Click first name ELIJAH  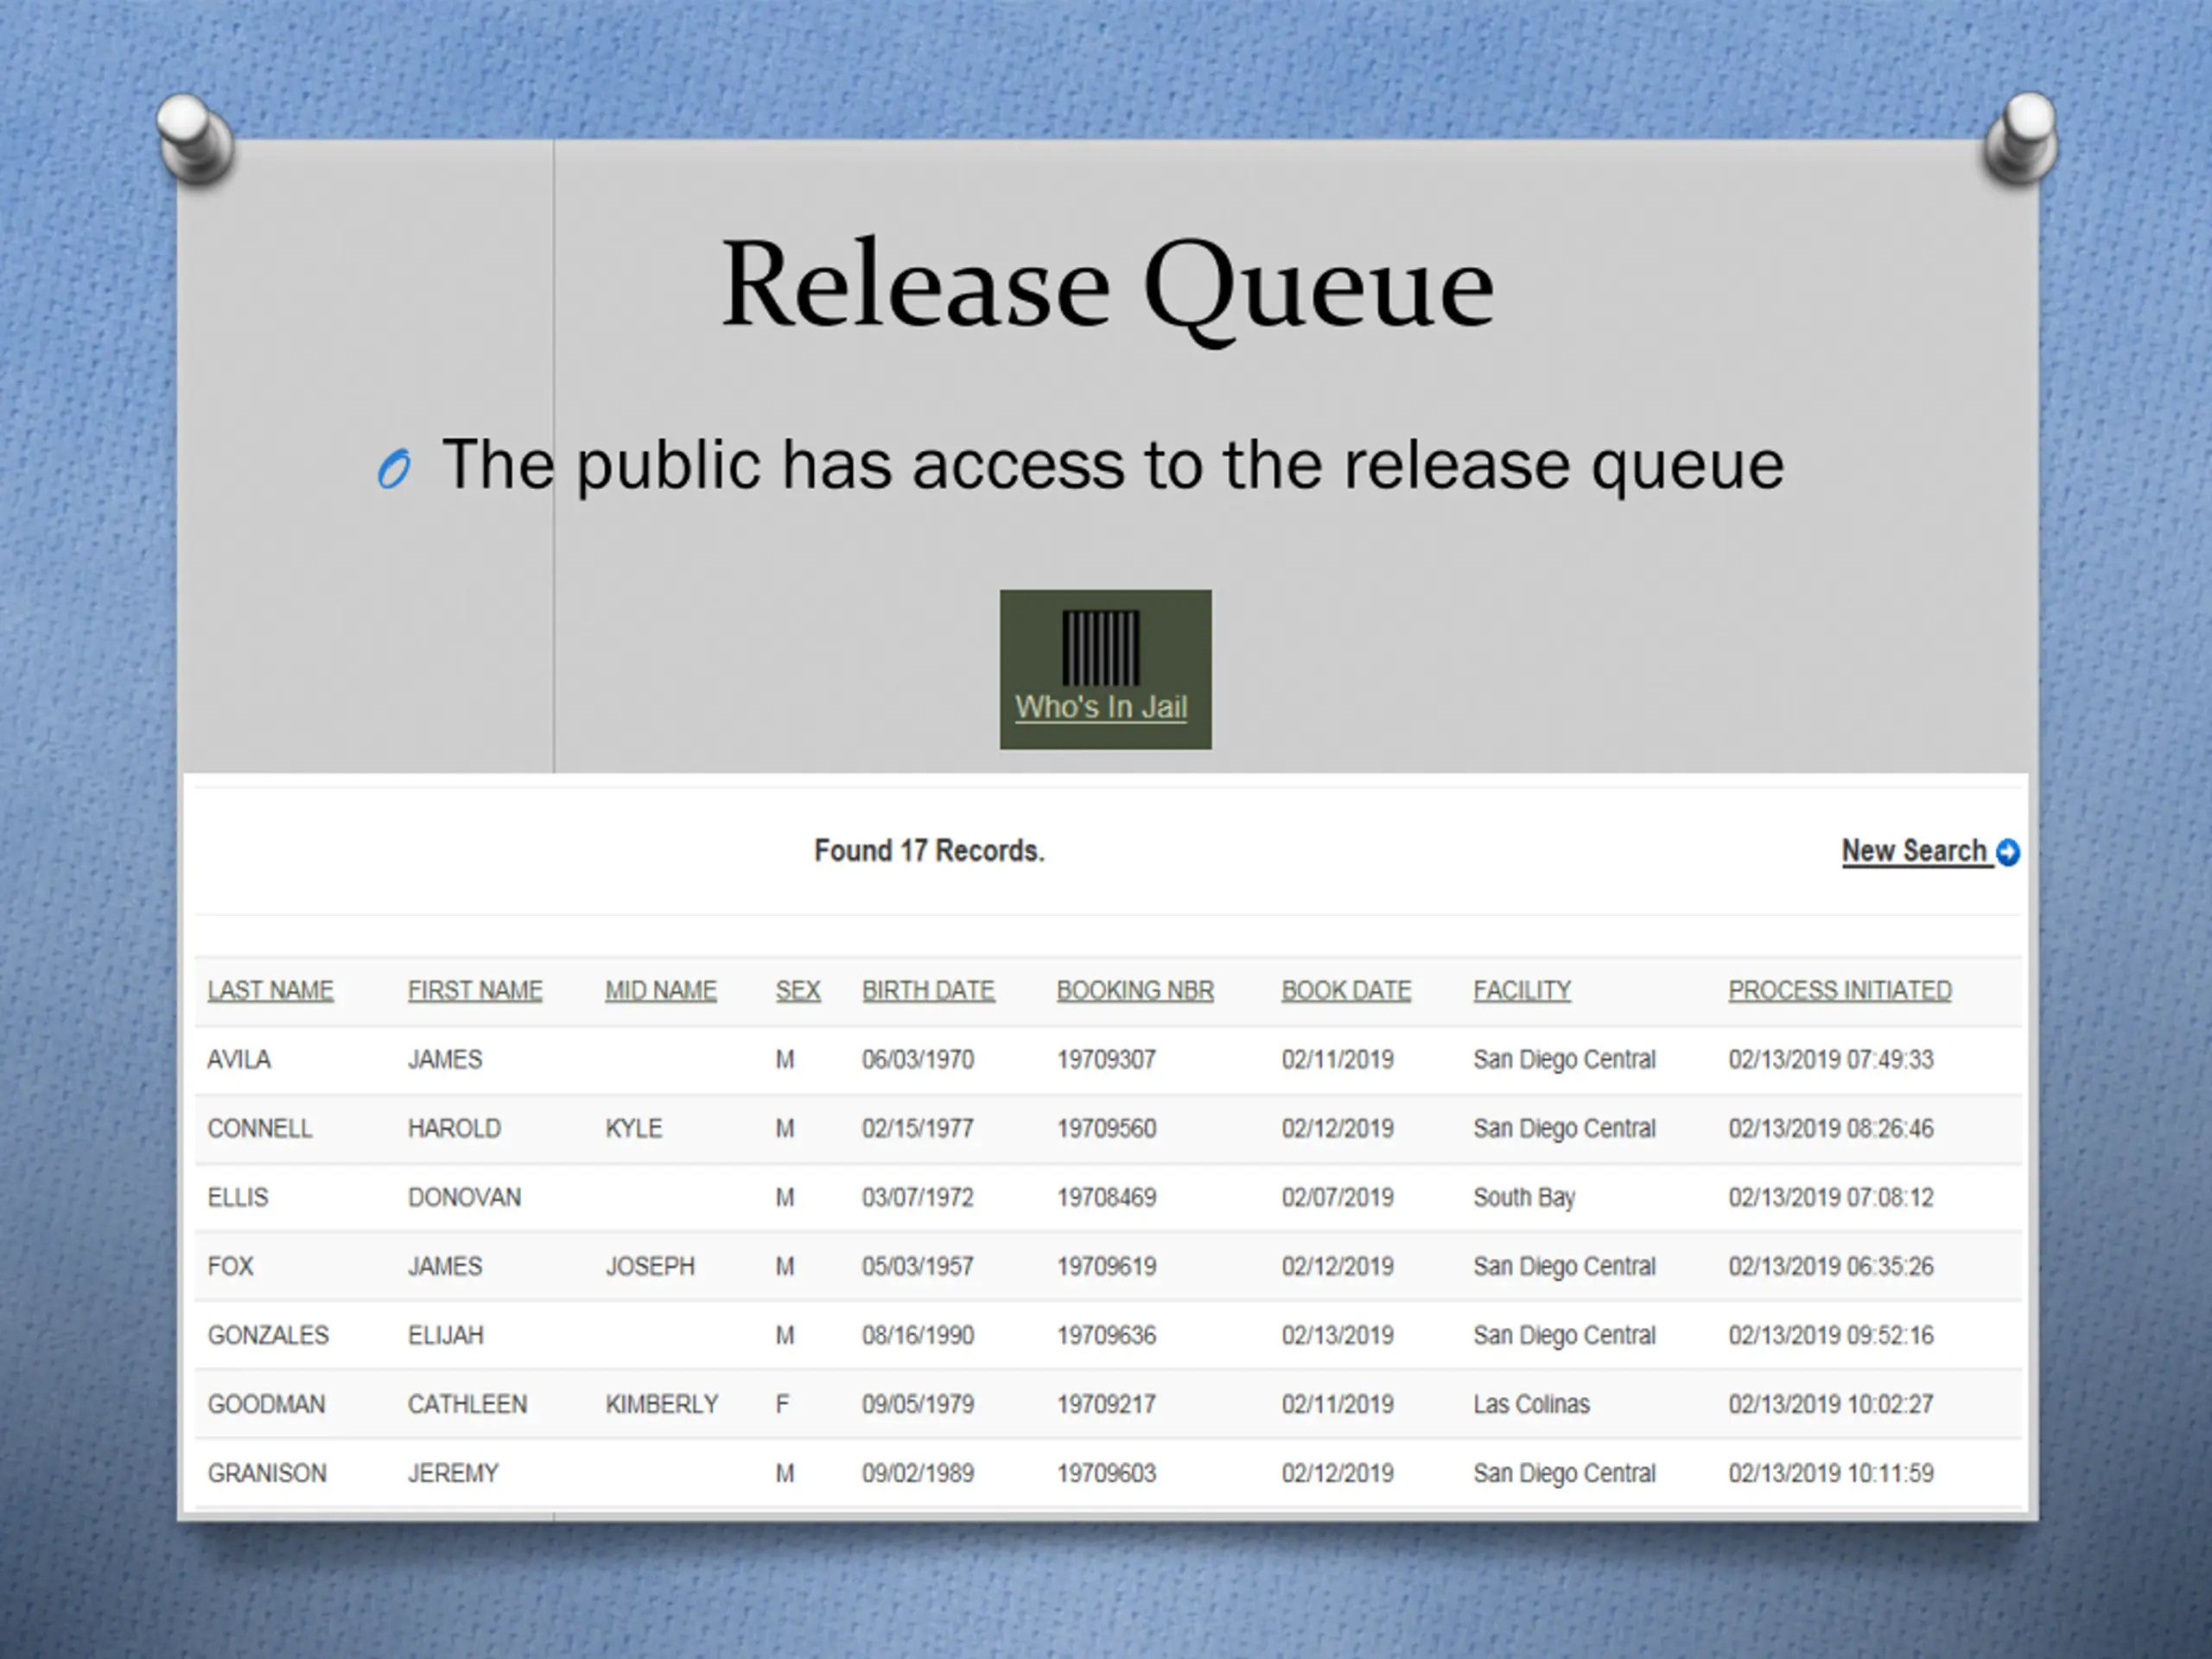[x=446, y=1336]
